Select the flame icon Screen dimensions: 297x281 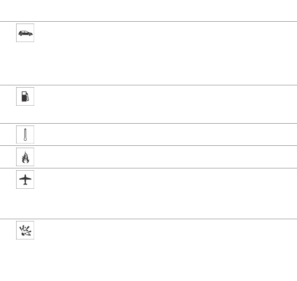click(25, 157)
